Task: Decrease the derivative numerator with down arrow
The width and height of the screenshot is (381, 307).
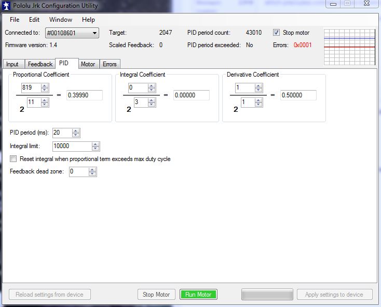Action: tap(258, 90)
